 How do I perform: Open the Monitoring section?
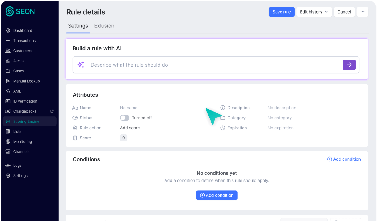click(22, 142)
